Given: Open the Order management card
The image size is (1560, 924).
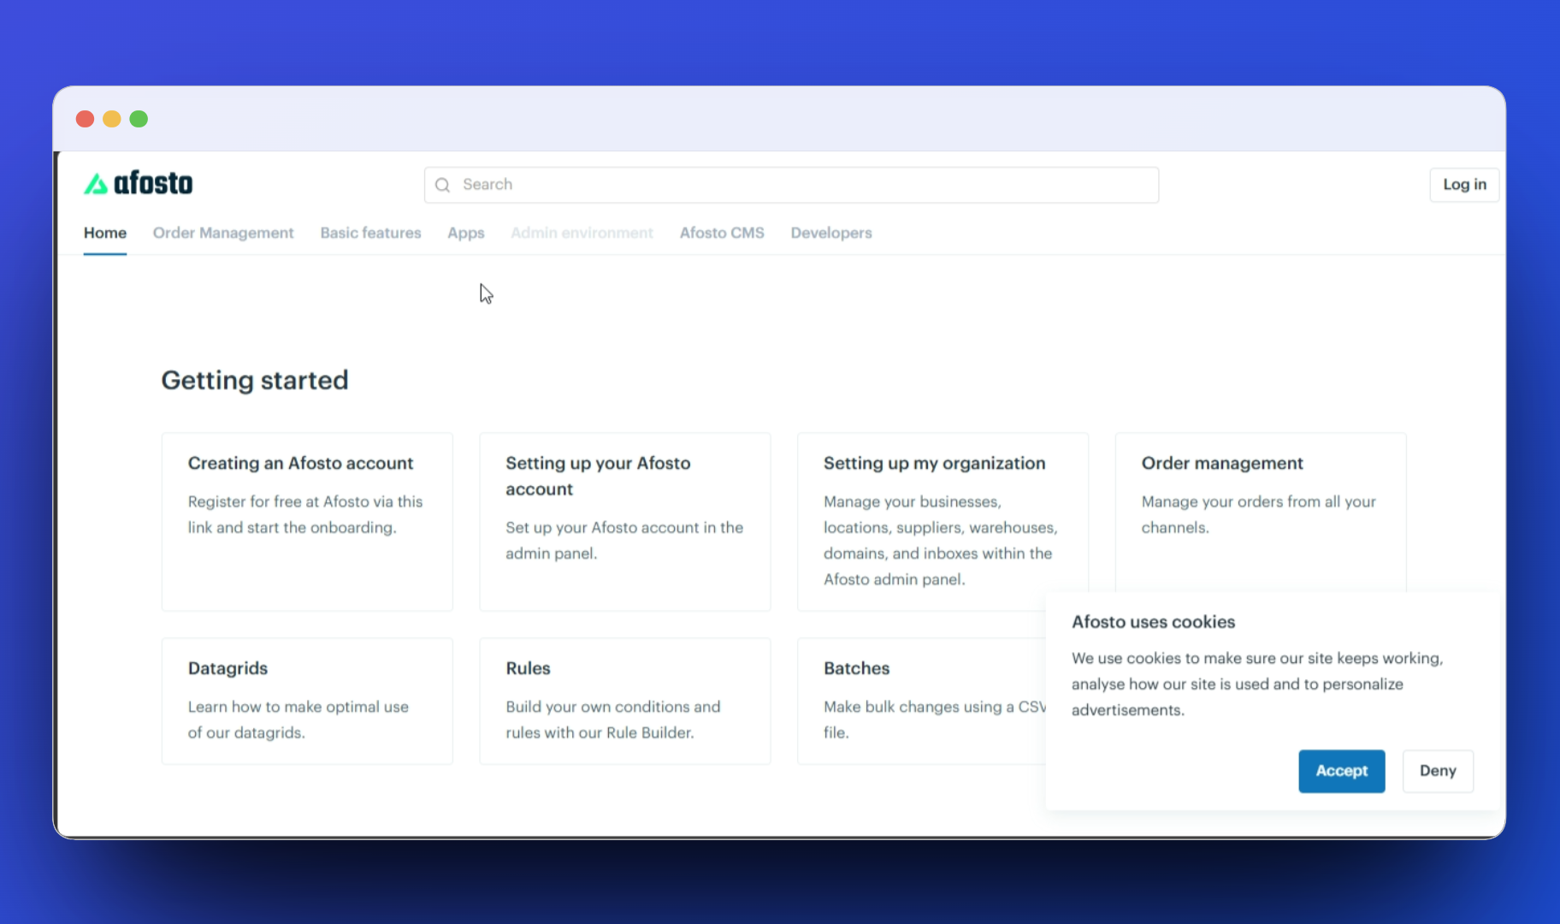Looking at the screenshot, I should point(1261,512).
